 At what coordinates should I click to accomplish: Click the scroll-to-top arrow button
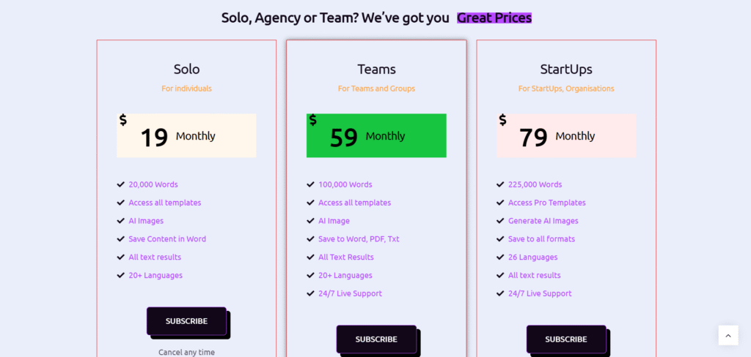pos(728,335)
